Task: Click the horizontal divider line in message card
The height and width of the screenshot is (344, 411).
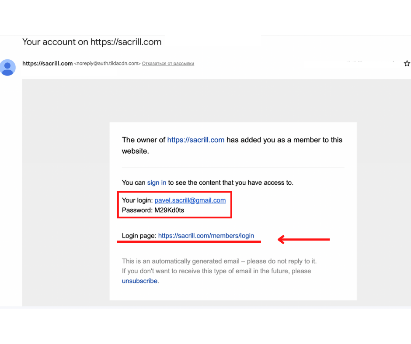Action: tap(233, 167)
